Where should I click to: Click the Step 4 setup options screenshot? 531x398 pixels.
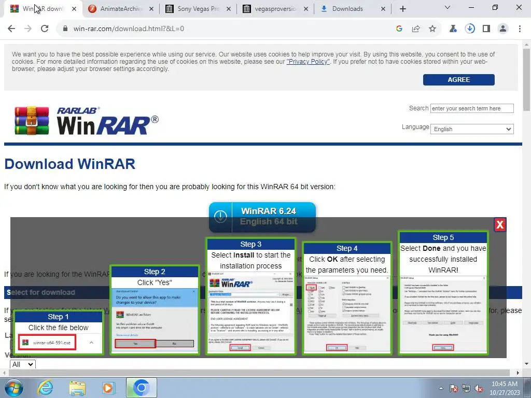347,314
